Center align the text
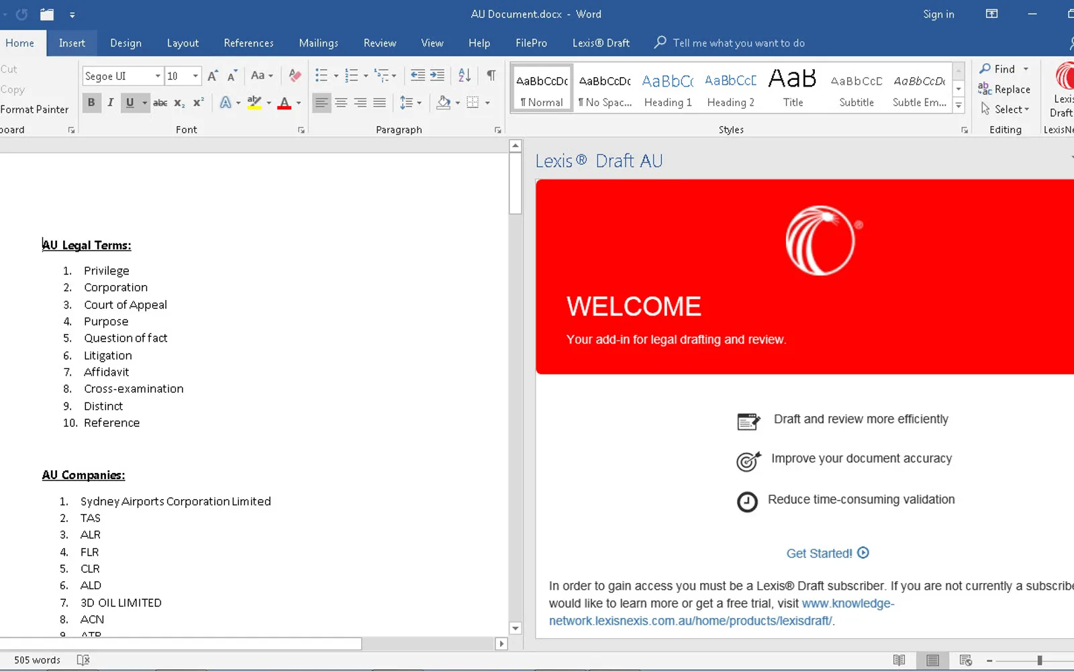Screen dimensions: 1074x671 pos(341,103)
